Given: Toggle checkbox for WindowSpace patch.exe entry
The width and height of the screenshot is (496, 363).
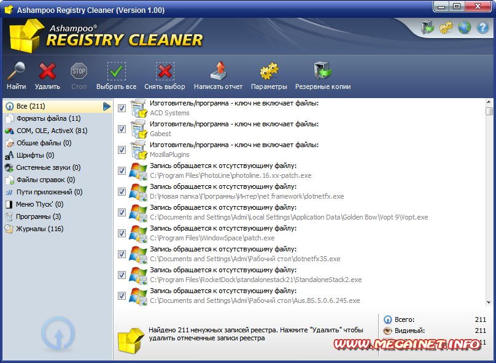Looking at the screenshot, I should (x=122, y=234).
